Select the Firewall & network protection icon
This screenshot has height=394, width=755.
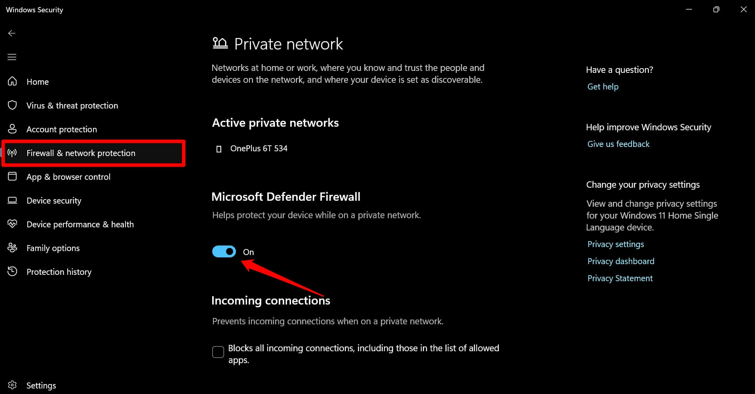coord(12,153)
